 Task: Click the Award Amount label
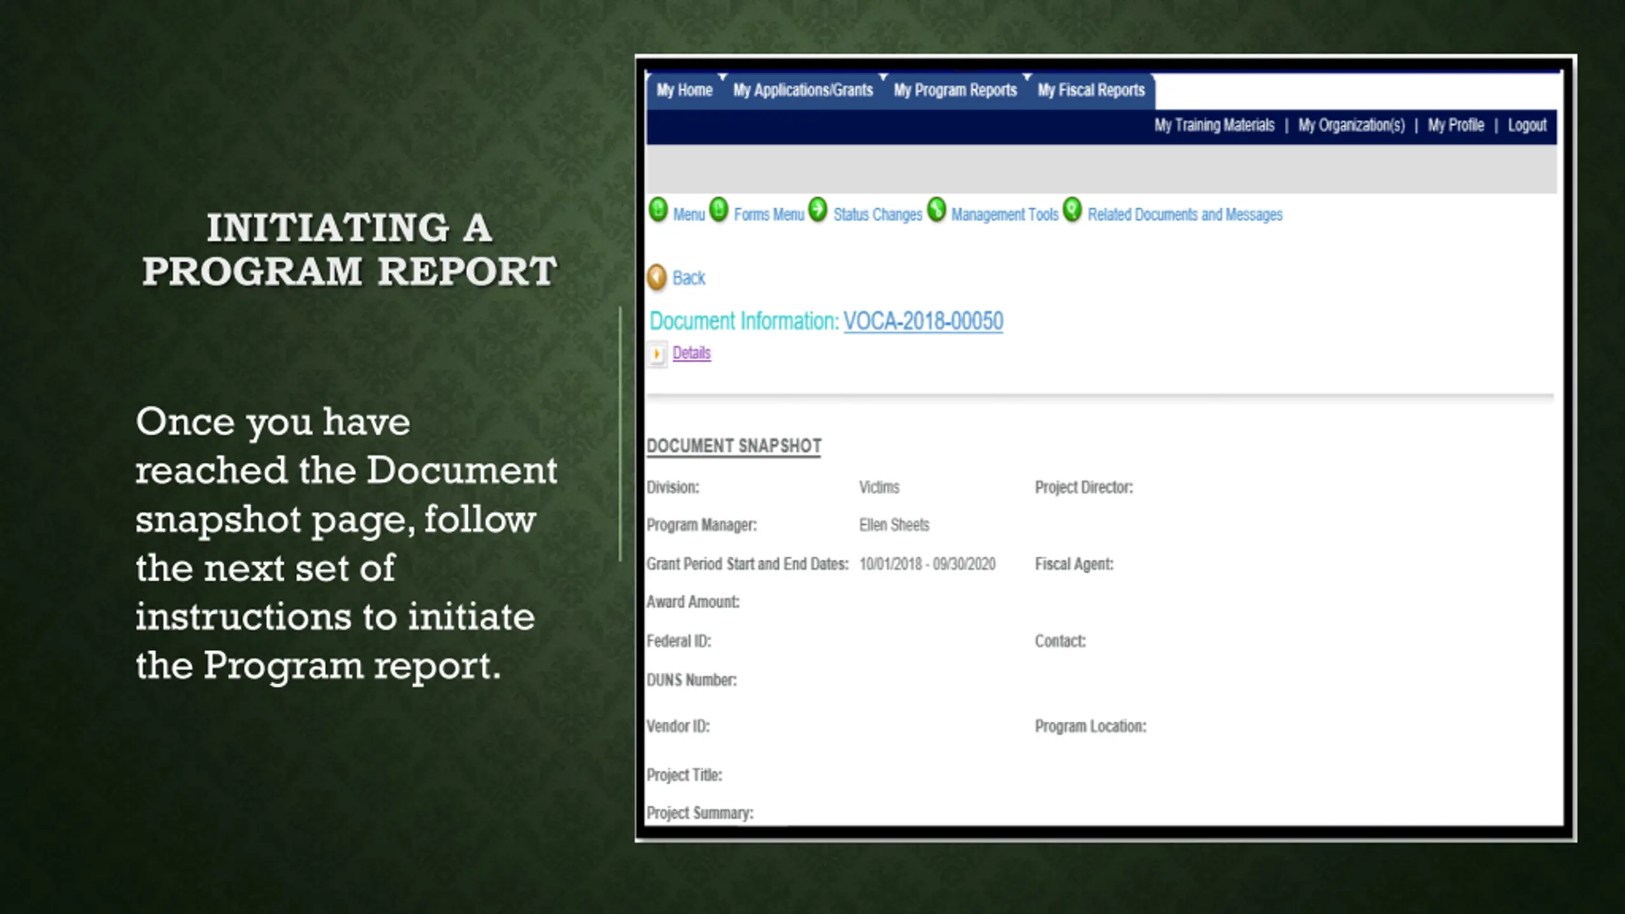693,602
